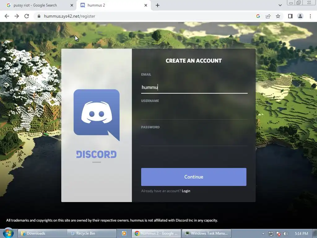Switch to pussy riot Google Search tab
Screen dimensions: 317x238
coord(38,5)
